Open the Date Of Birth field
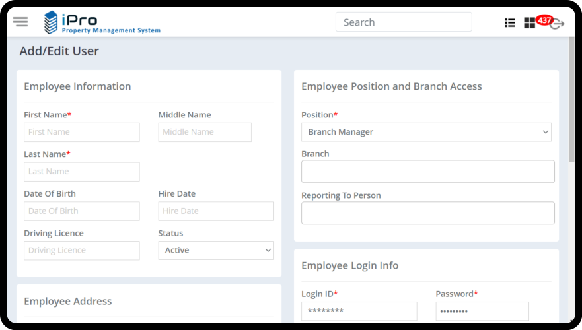This screenshot has width=582, height=330. point(82,211)
